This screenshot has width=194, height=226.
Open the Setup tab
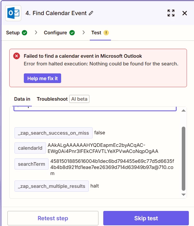click(x=16, y=33)
